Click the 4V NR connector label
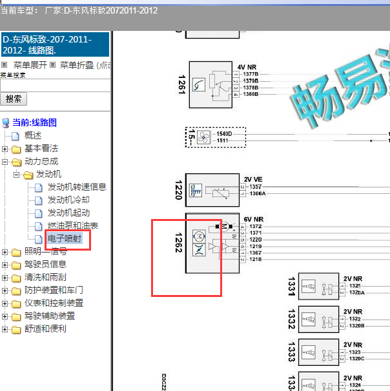The image size is (390, 391). click(x=247, y=68)
